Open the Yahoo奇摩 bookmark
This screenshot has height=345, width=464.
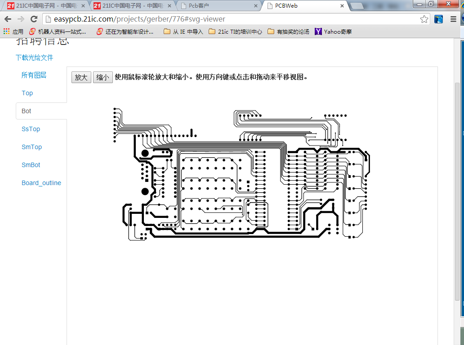333,31
